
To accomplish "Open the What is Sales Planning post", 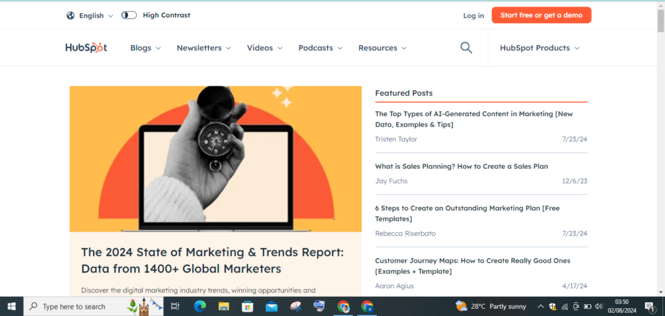I will (462, 167).
